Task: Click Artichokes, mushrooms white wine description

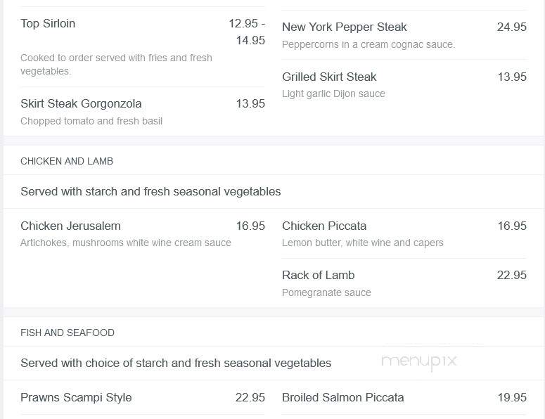Action: 126,243
